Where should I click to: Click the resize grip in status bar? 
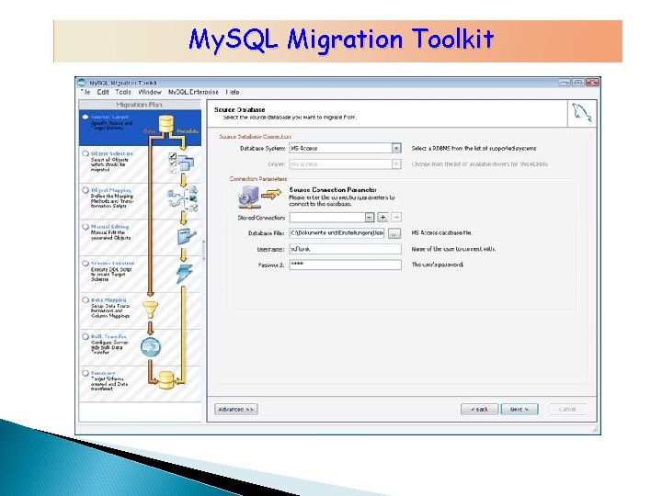pos(595,429)
